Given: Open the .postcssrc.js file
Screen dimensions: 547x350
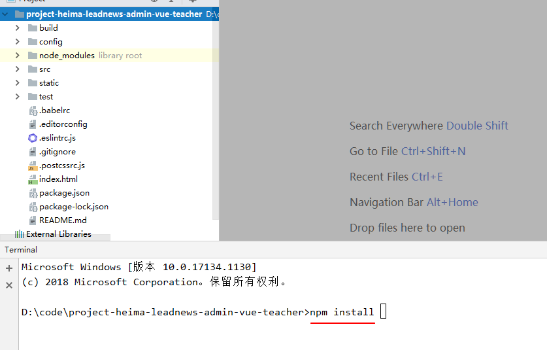Looking at the screenshot, I should coord(61,166).
